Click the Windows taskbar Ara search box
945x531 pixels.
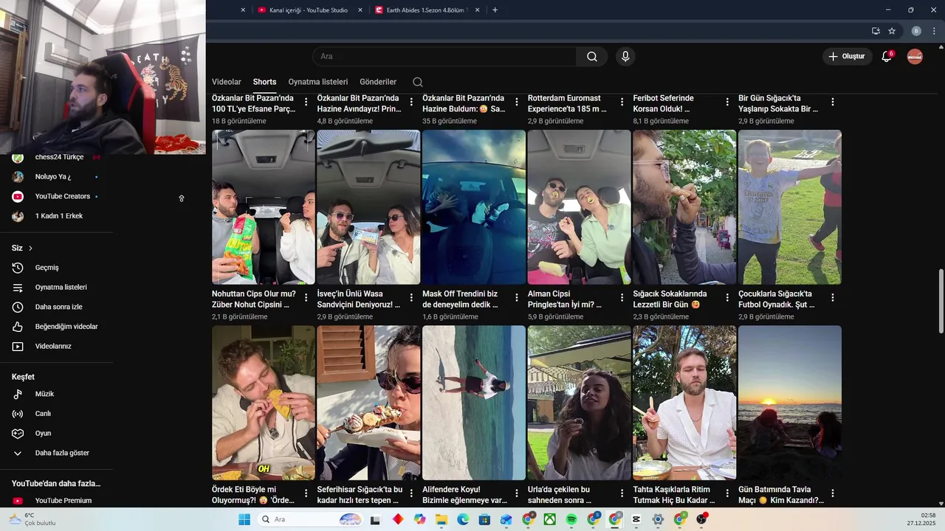click(311, 519)
